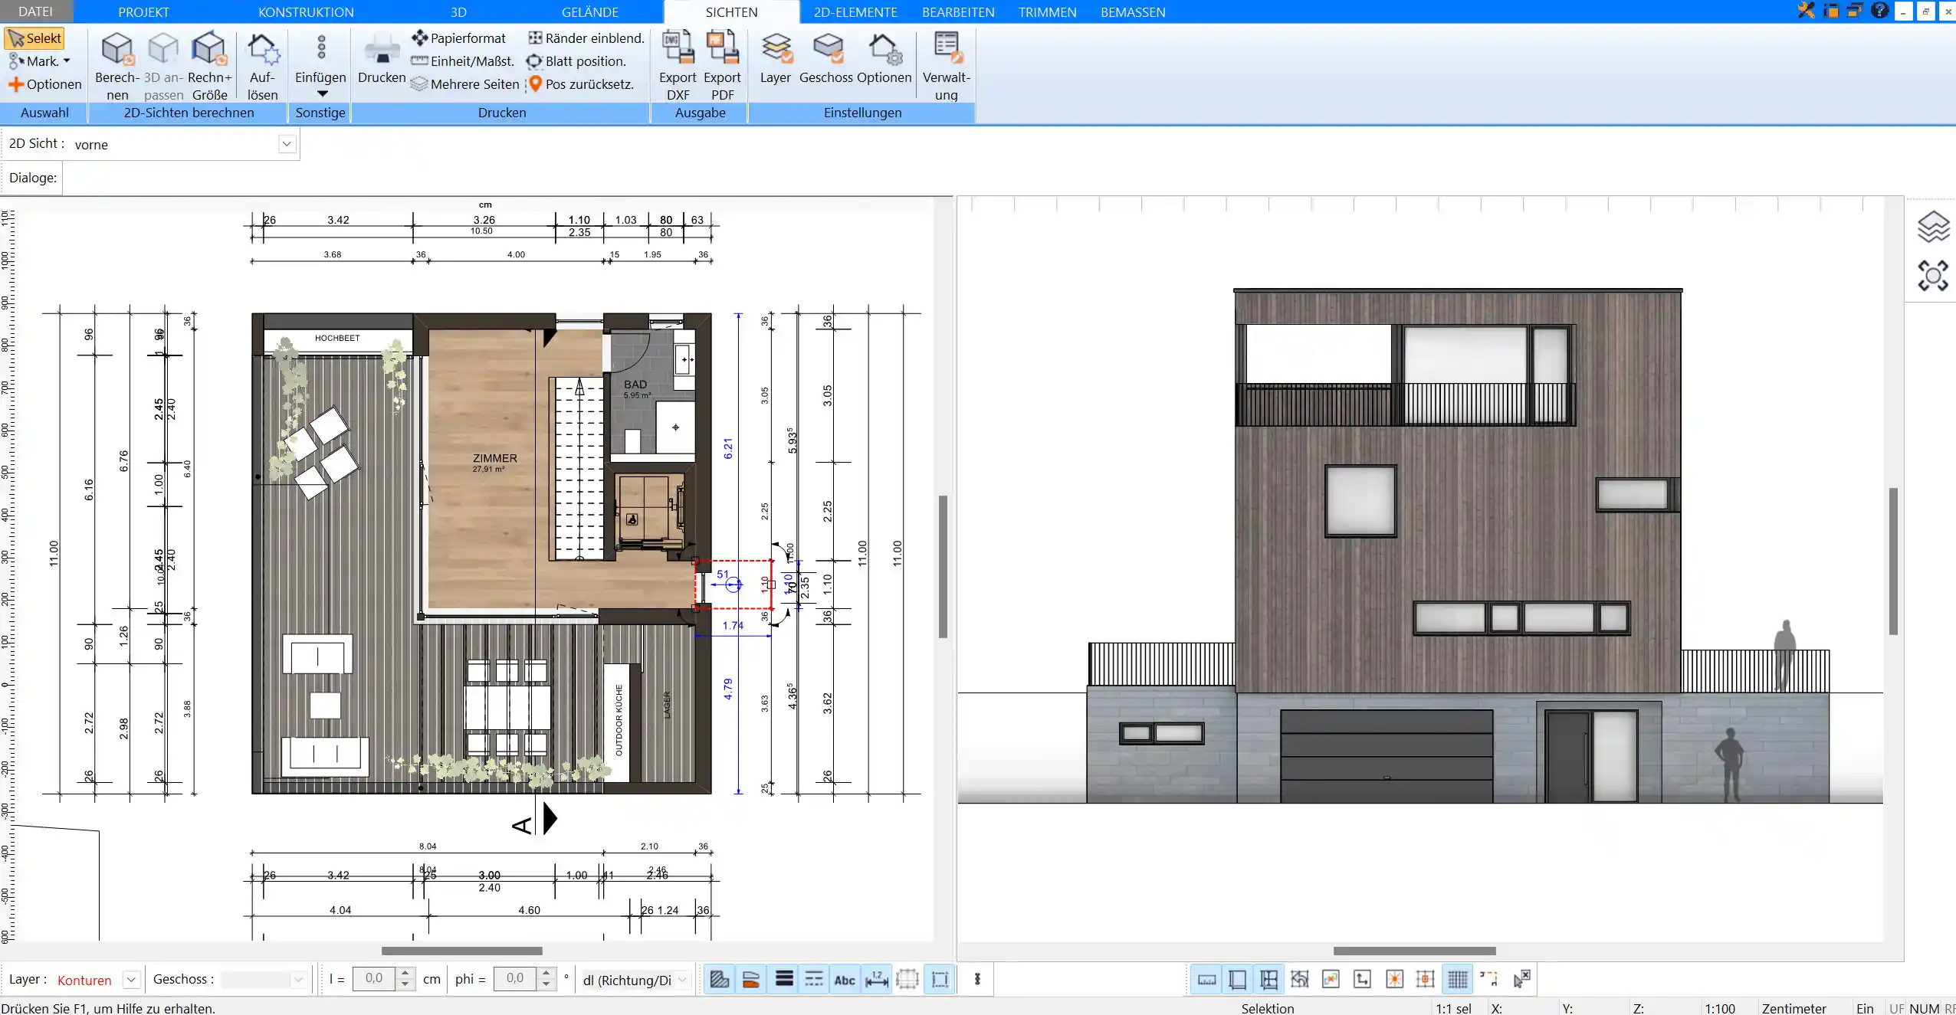Open the Geschoss dropdown
Viewport: 1956px width, 1015px height.
click(298, 980)
